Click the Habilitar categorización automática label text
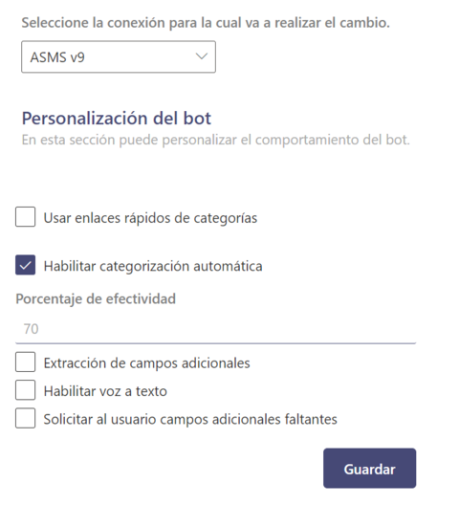The width and height of the screenshot is (459, 505). point(153,266)
